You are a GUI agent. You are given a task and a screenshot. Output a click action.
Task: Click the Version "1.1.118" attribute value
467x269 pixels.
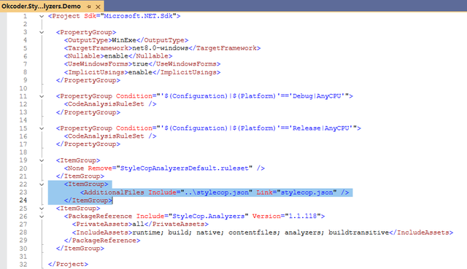click(x=303, y=217)
